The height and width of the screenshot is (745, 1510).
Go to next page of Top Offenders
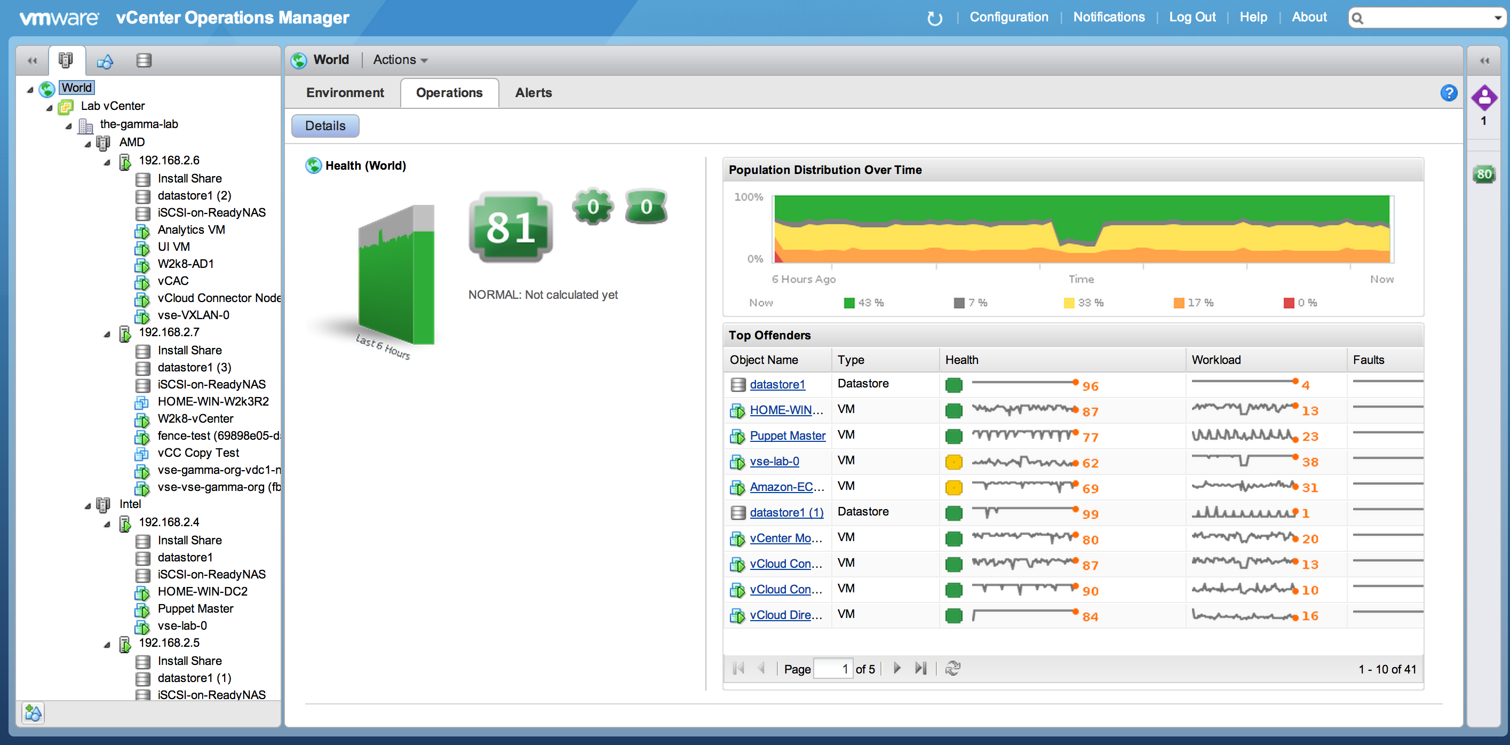pos(897,668)
